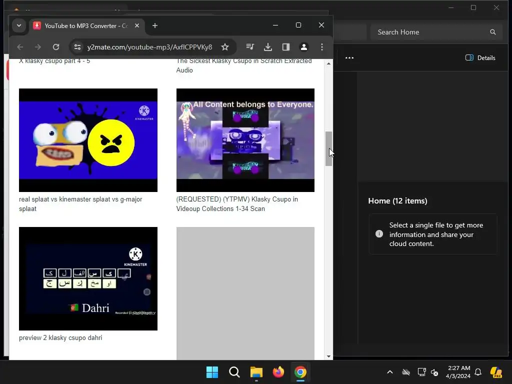Screen dimensions: 512x384
Task: Click the scrollbar up arrow
Action: [x=328, y=63]
